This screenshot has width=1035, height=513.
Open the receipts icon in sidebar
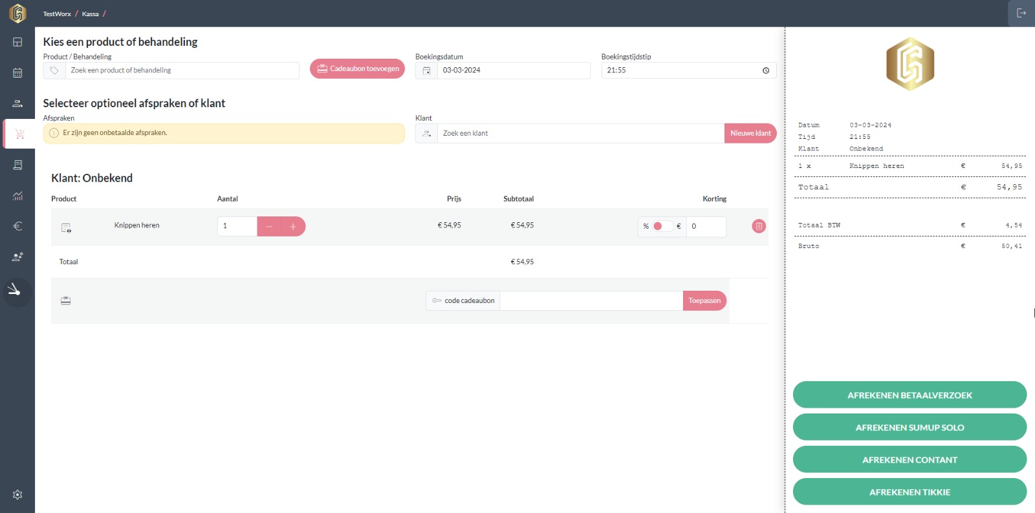[17, 165]
